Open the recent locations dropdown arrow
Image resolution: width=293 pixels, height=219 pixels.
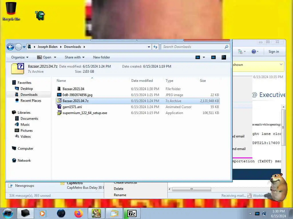[x=24, y=47]
